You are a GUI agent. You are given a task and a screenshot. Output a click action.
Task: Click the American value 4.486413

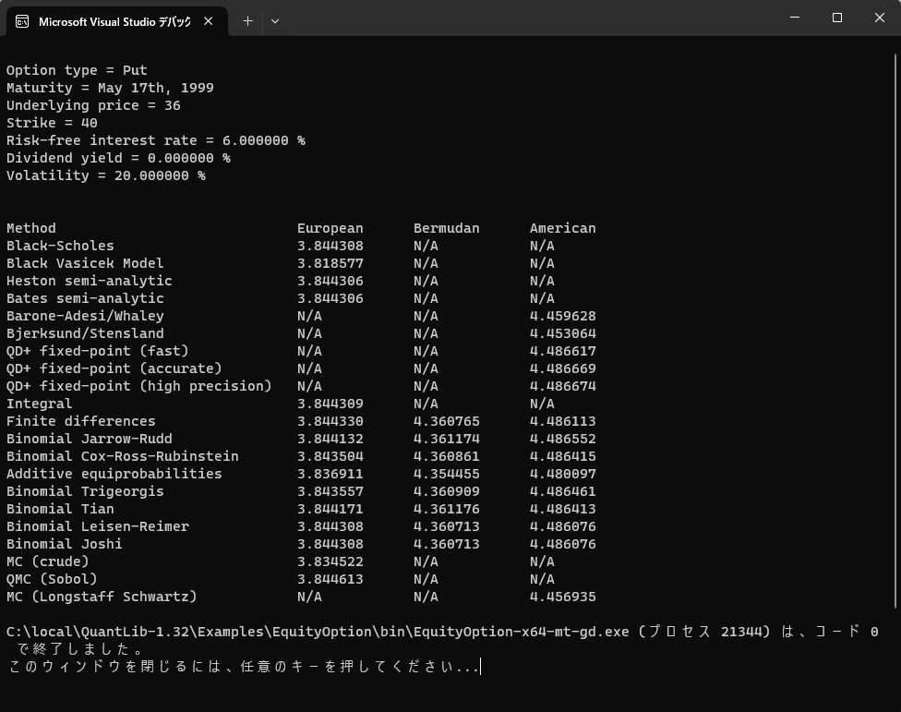click(x=562, y=509)
